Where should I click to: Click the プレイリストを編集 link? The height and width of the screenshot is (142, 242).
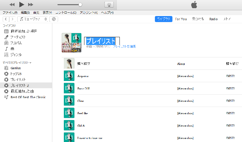pyautogui.click(x=124, y=47)
